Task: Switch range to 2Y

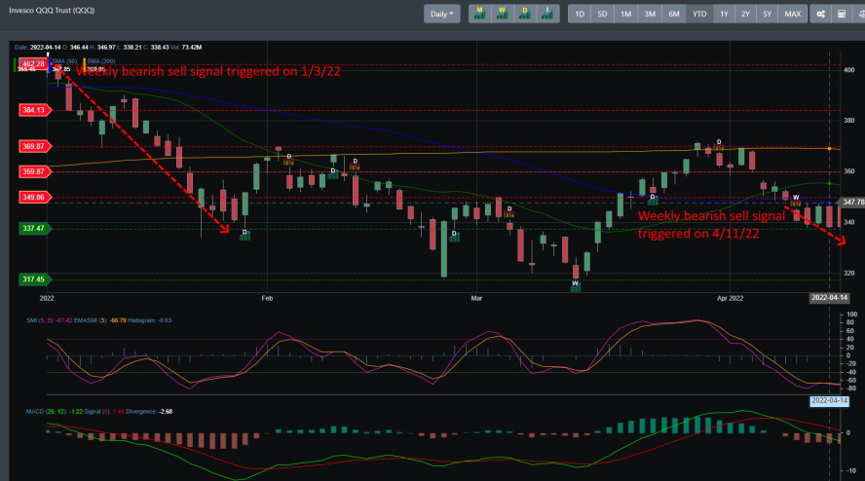Action: [745, 14]
